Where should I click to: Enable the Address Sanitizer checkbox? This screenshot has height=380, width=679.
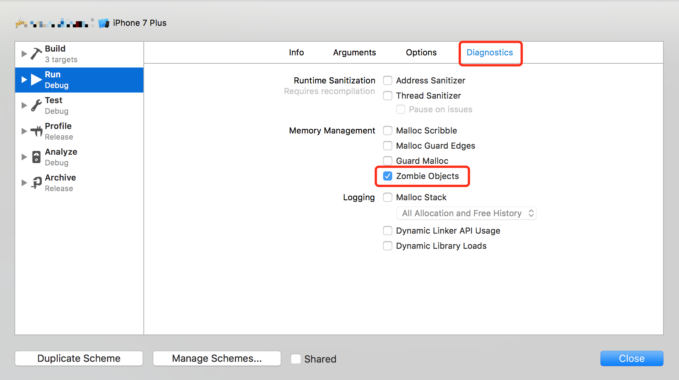coord(388,80)
